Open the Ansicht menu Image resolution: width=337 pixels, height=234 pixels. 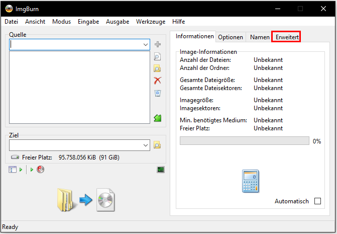[x=35, y=22]
